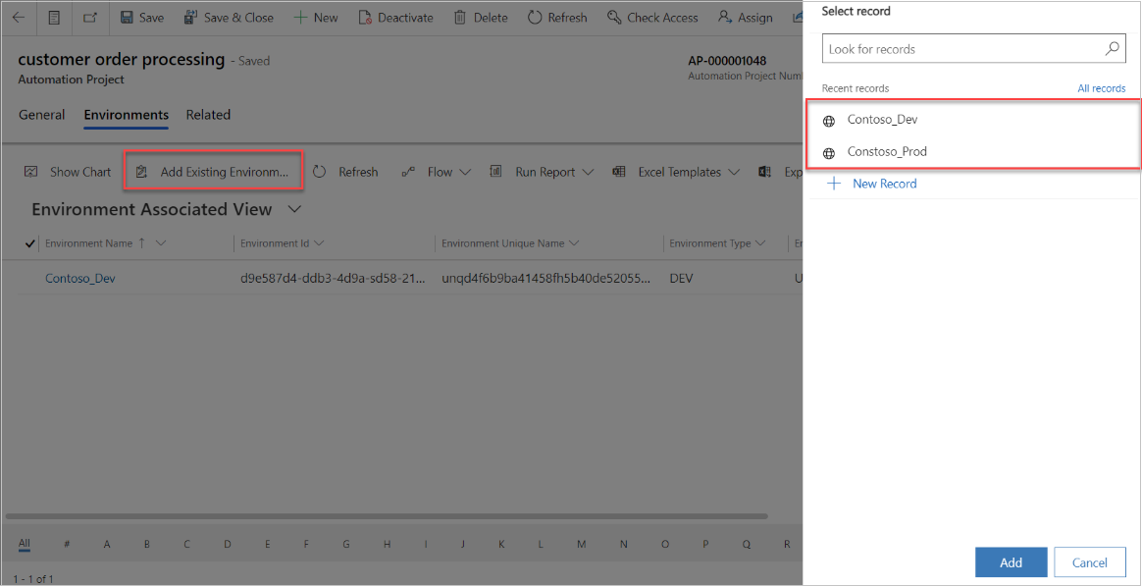Click the Add button in Select record panel

1011,561
